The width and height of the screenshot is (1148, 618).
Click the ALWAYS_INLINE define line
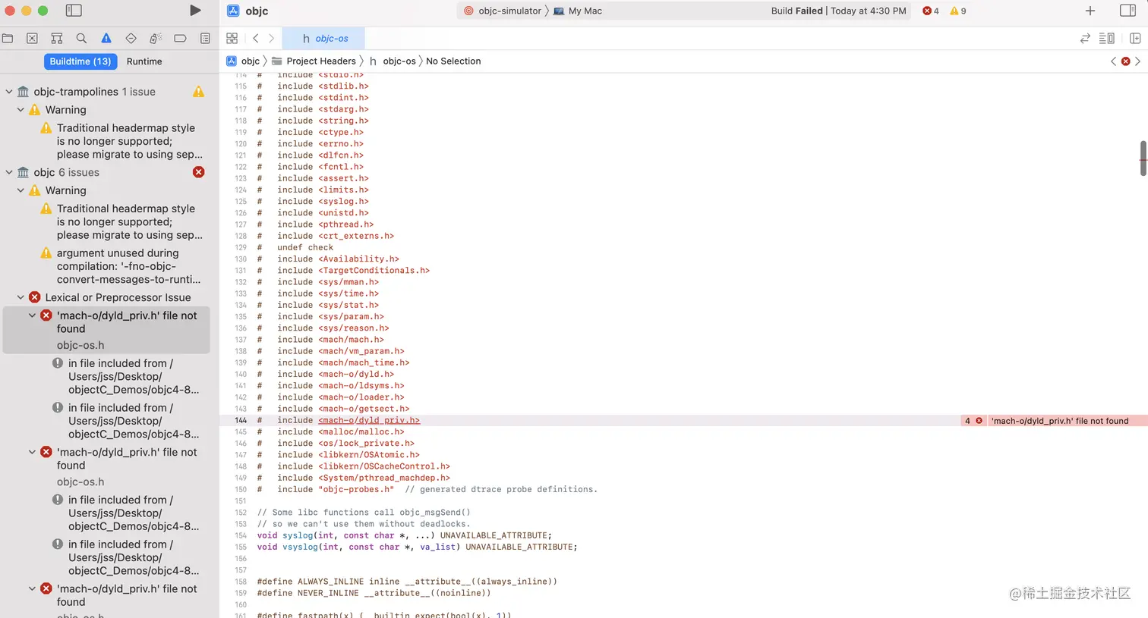(407, 582)
